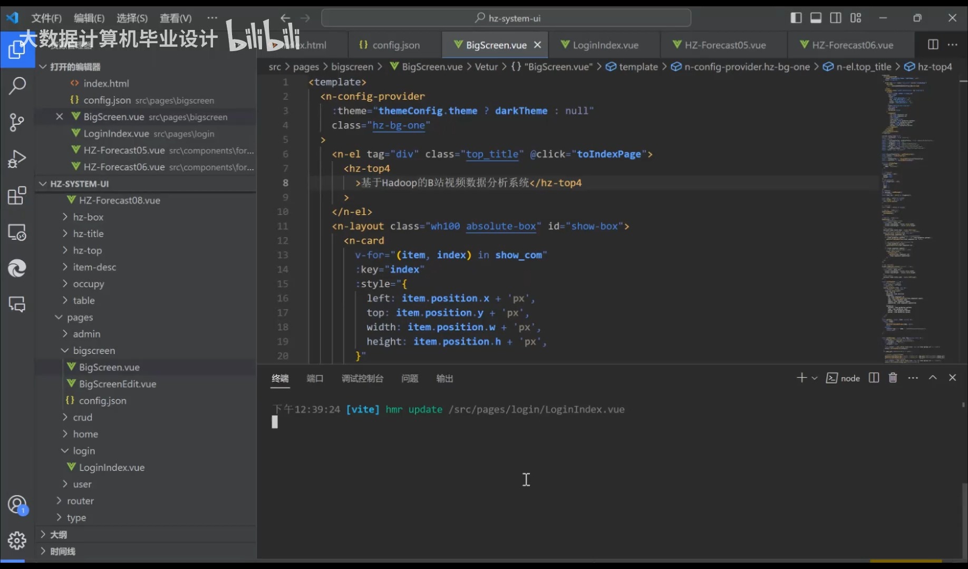This screenshot has height=569, width=968.
Task: Open the Search view in activity bar
Action: pos(17,86)
